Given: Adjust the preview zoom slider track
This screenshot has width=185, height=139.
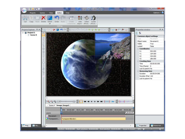Looking at the screenshot, I should (66, 102).
